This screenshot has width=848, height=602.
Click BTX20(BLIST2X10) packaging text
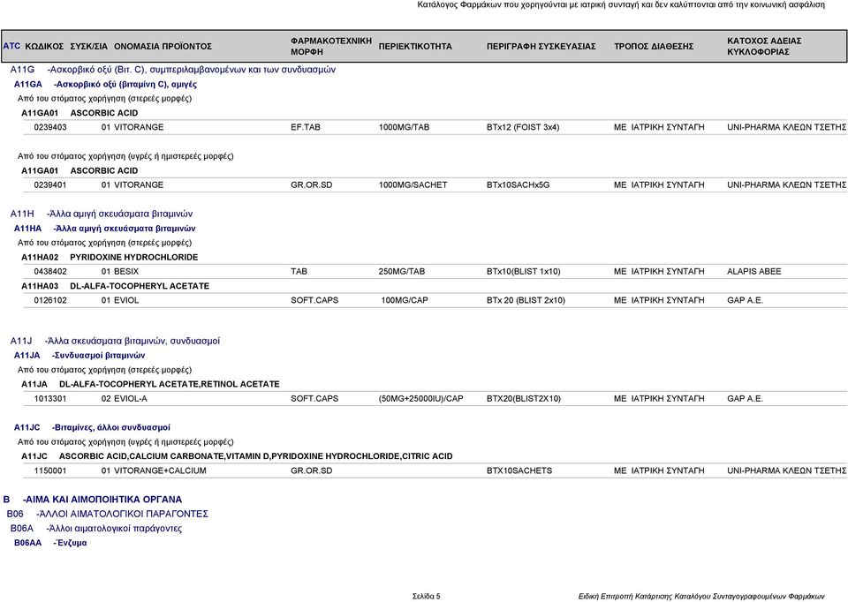[524, 399]
